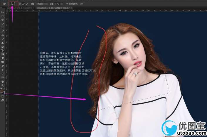Viewport: 207px width, 137px height.
Task: Open the 容差 tolerance slider arrow
Action: (62, 4)
